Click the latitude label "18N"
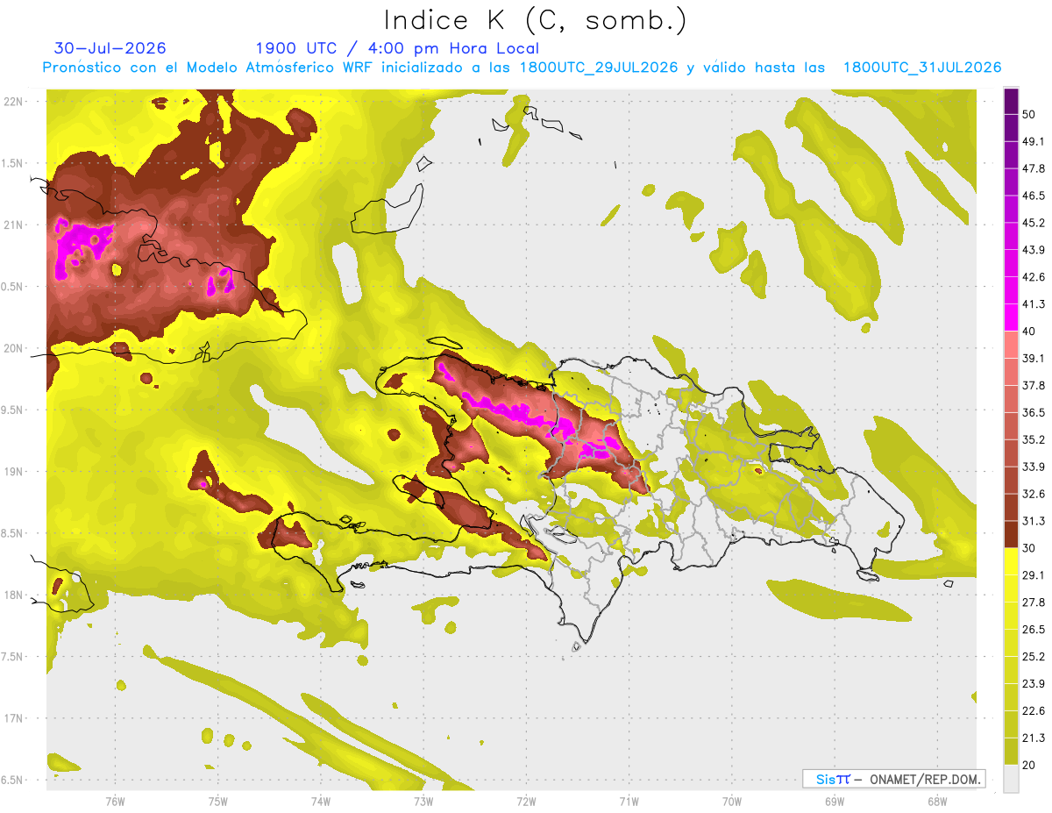This screenshot has width=1052, height=813. coord(13,595)
